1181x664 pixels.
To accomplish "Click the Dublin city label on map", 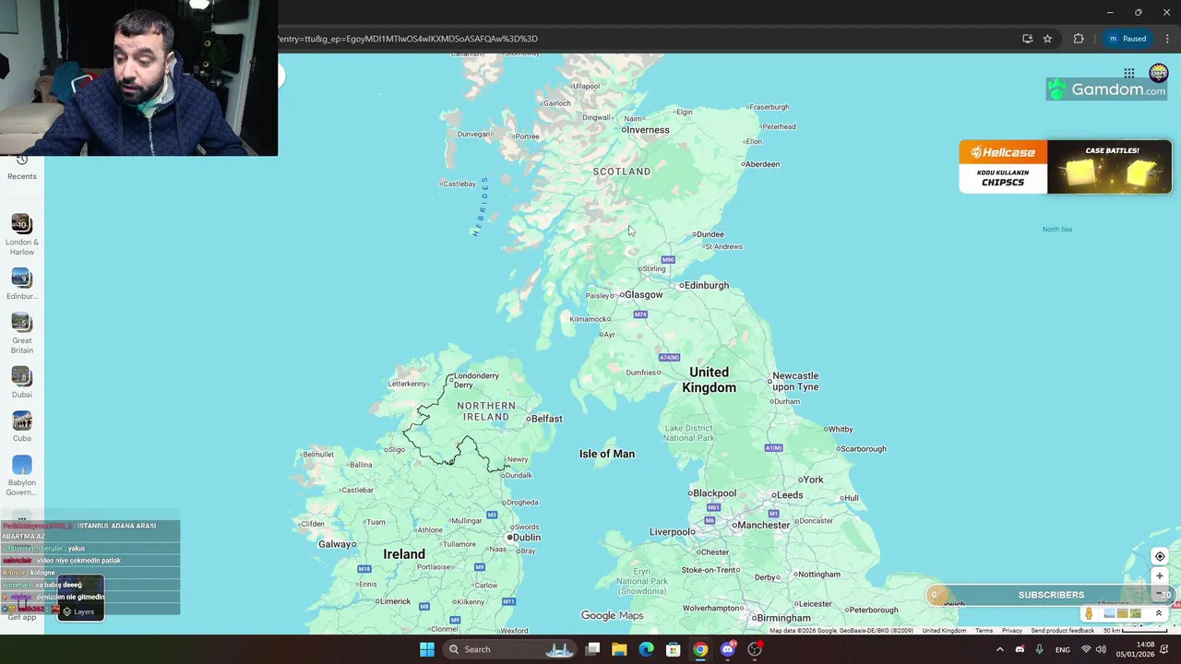I will click(526, 537).
